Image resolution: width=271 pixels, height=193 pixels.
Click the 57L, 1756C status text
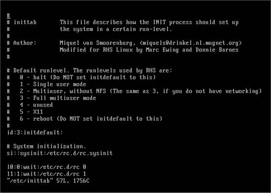pyautogui.click(x=73, y=181)
